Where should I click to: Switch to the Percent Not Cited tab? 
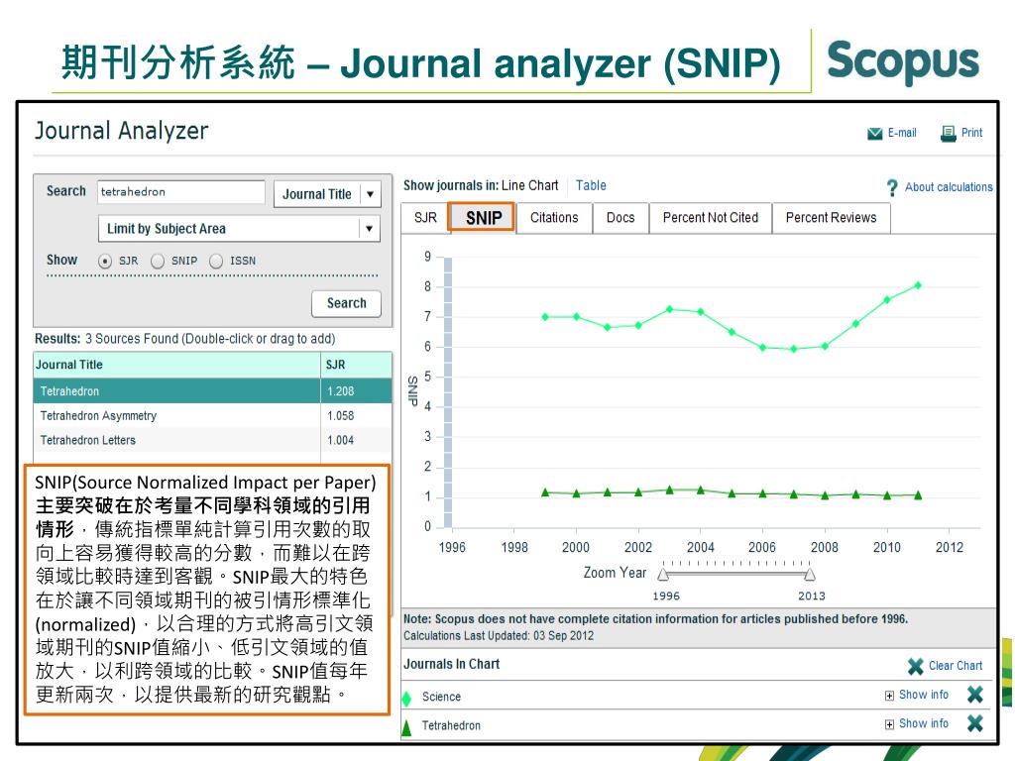pyautogui.click(x=710, y=218)
